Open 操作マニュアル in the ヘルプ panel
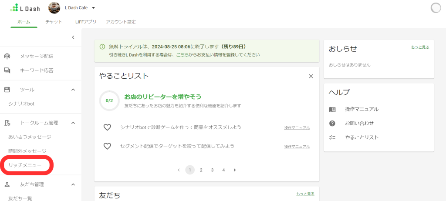446x201 pixels. coord(362,109)
